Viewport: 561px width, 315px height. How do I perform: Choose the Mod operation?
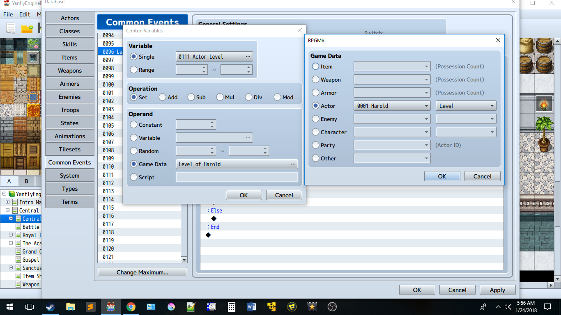pyautogui.click(x=277, y=97)
